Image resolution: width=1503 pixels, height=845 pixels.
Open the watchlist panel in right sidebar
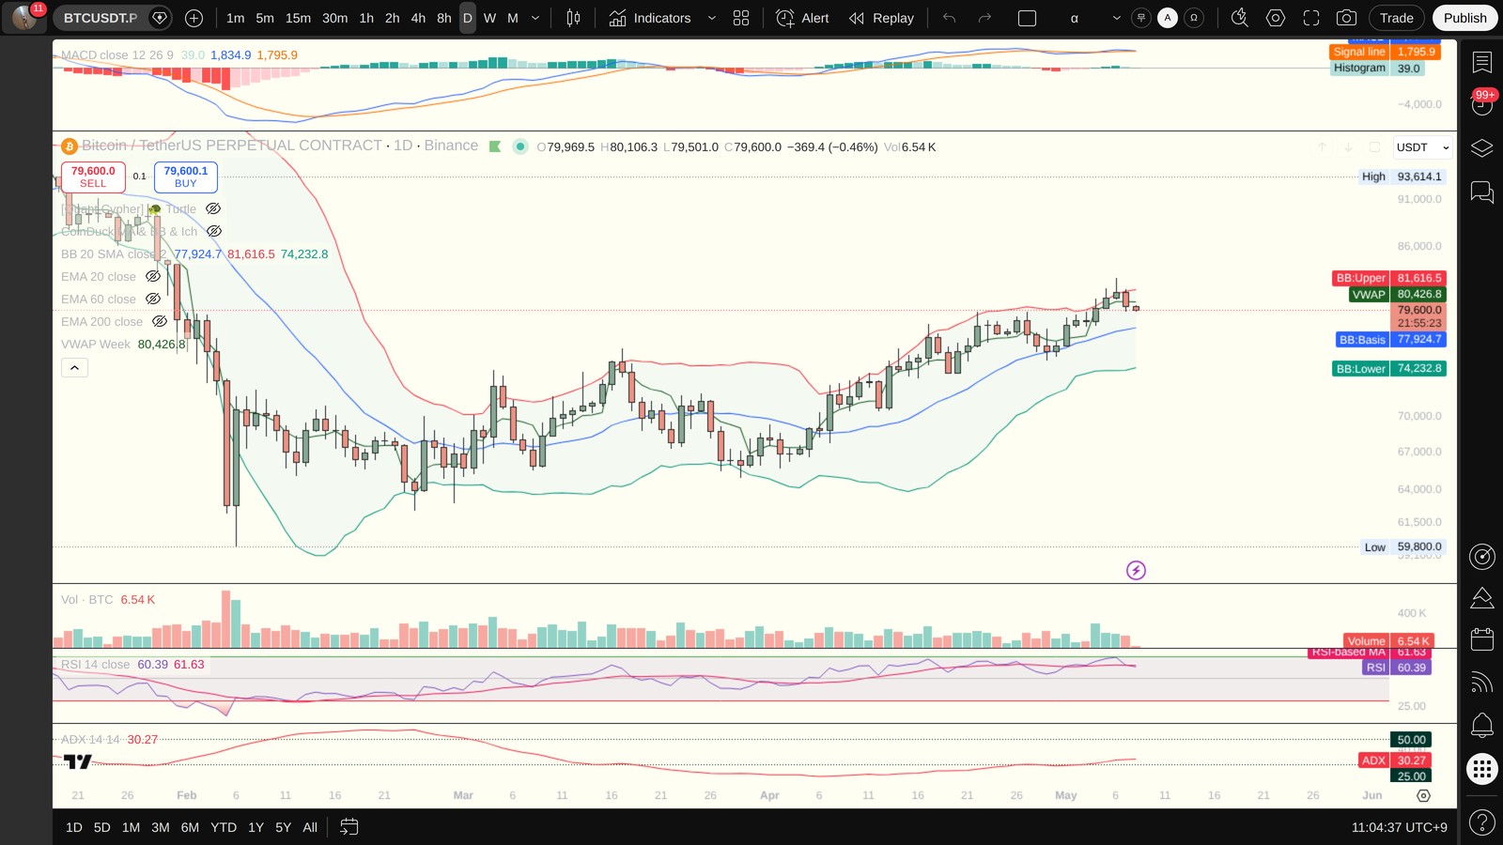1482,63
